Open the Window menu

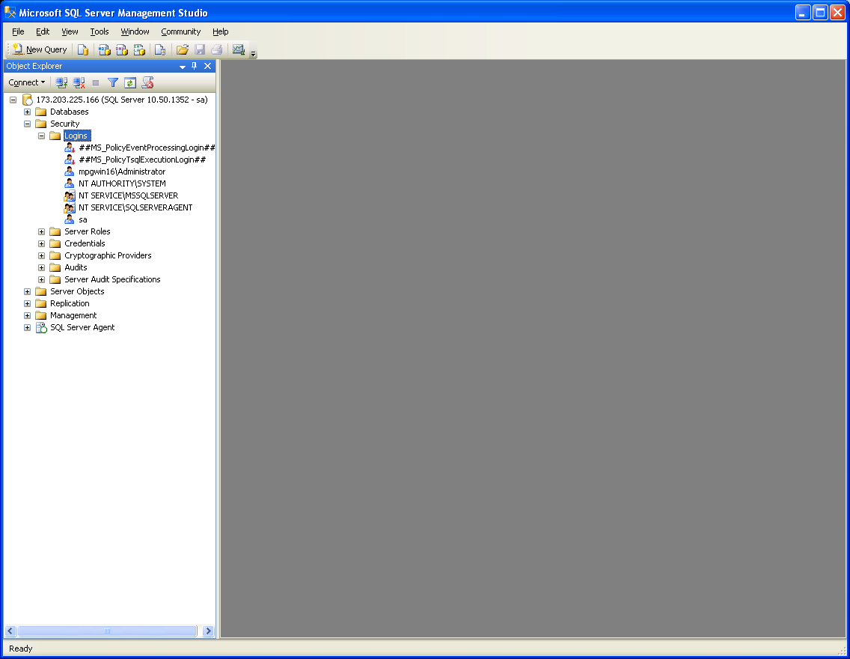pyautogui.click(x=135, y=31)
